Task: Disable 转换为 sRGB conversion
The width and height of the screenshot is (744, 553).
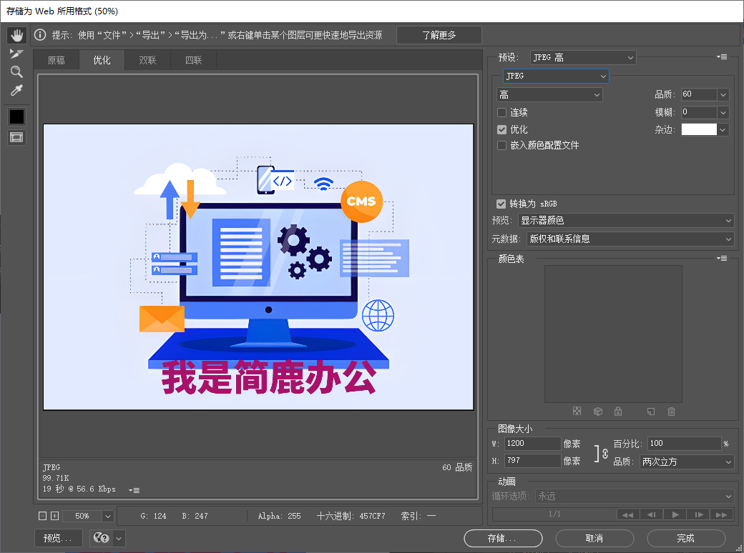Action: pos(501,204)
